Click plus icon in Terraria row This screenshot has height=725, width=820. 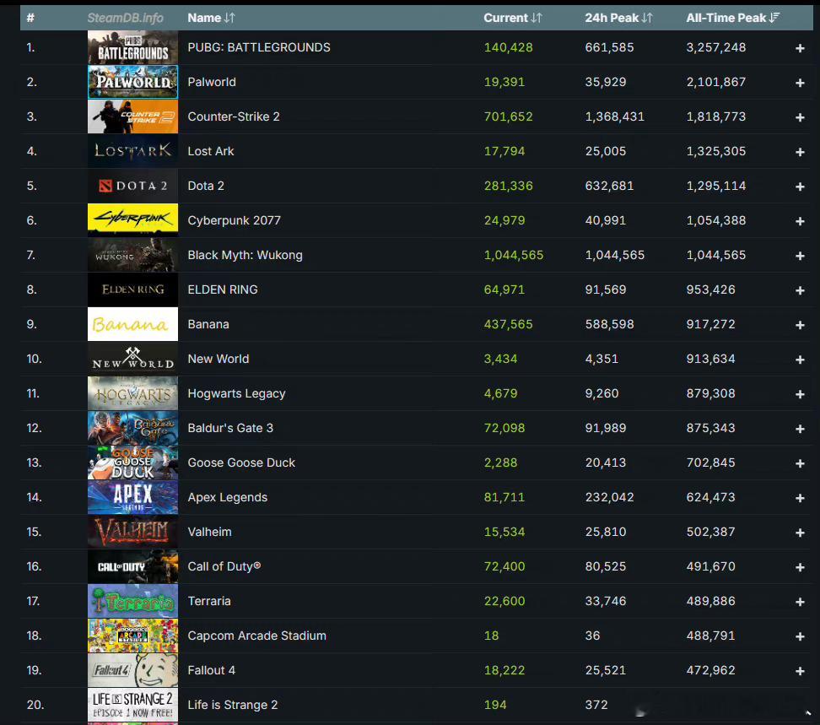(x=800, y=602)
